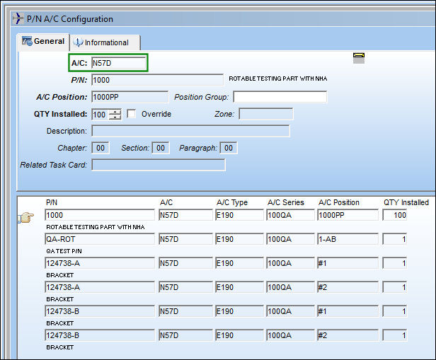Click the pointing hand row indicator

[x=26, y=217]
